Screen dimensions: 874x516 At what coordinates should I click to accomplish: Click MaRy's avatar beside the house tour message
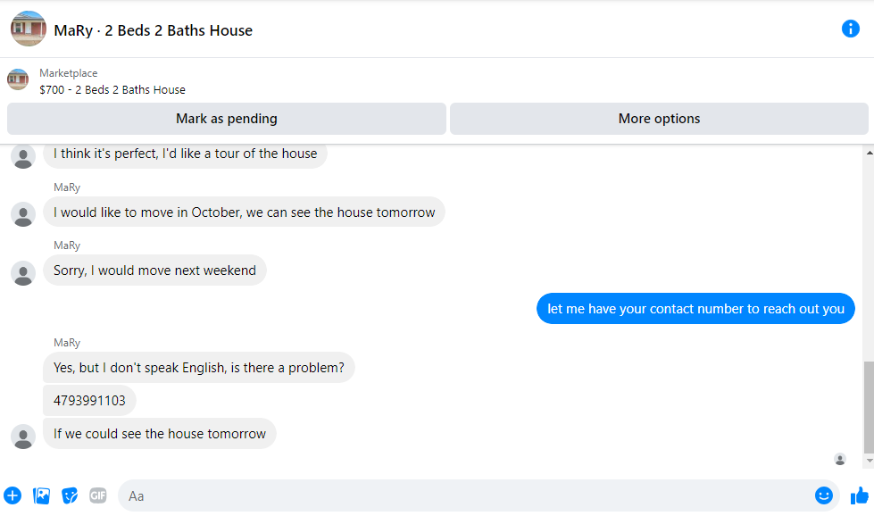[x=23, y=156]
